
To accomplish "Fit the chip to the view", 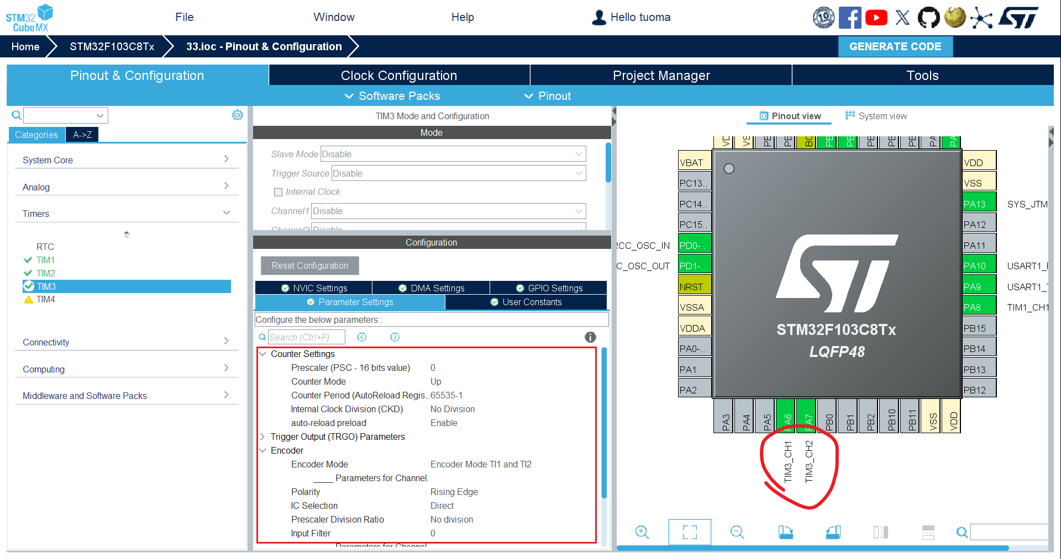I will click(690, 532).
